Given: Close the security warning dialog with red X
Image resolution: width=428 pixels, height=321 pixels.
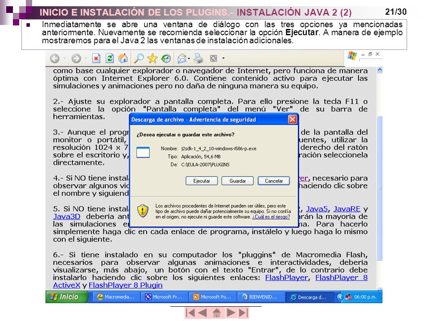Looking at the screenshot, I should [x=292, y=119].
